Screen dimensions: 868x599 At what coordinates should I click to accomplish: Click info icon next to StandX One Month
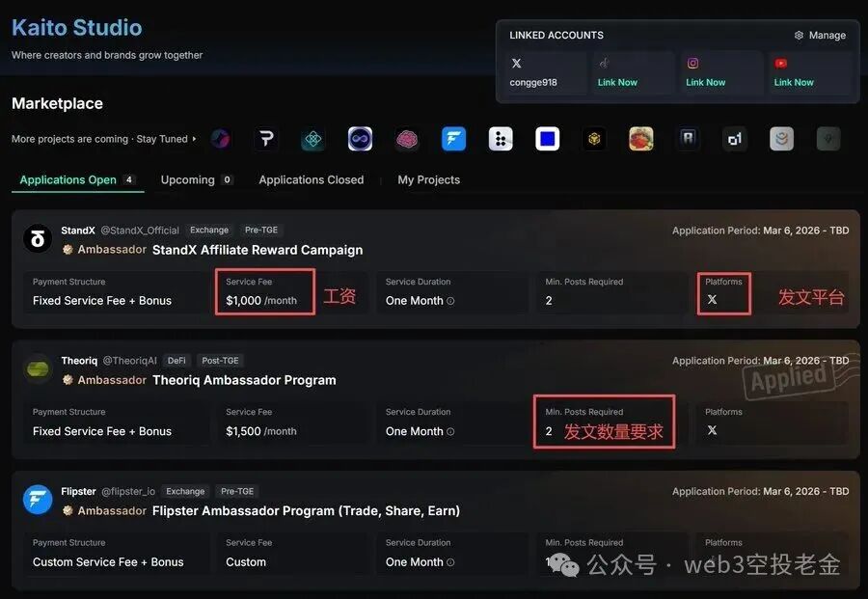(450, 301)
